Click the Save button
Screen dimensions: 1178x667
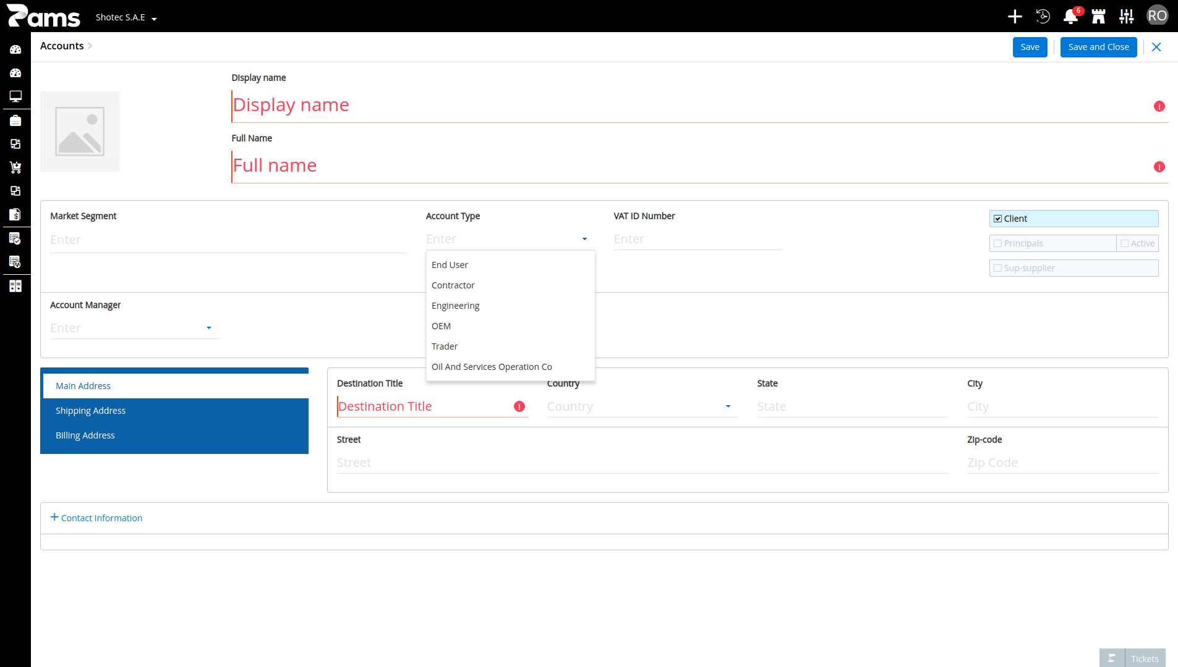[x=1030, y=47]
